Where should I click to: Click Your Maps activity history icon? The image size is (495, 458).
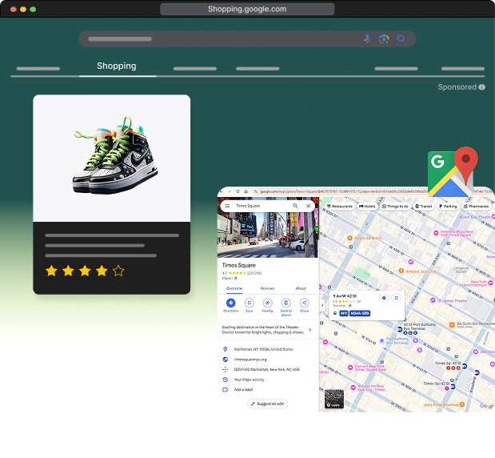click(225, 380)
